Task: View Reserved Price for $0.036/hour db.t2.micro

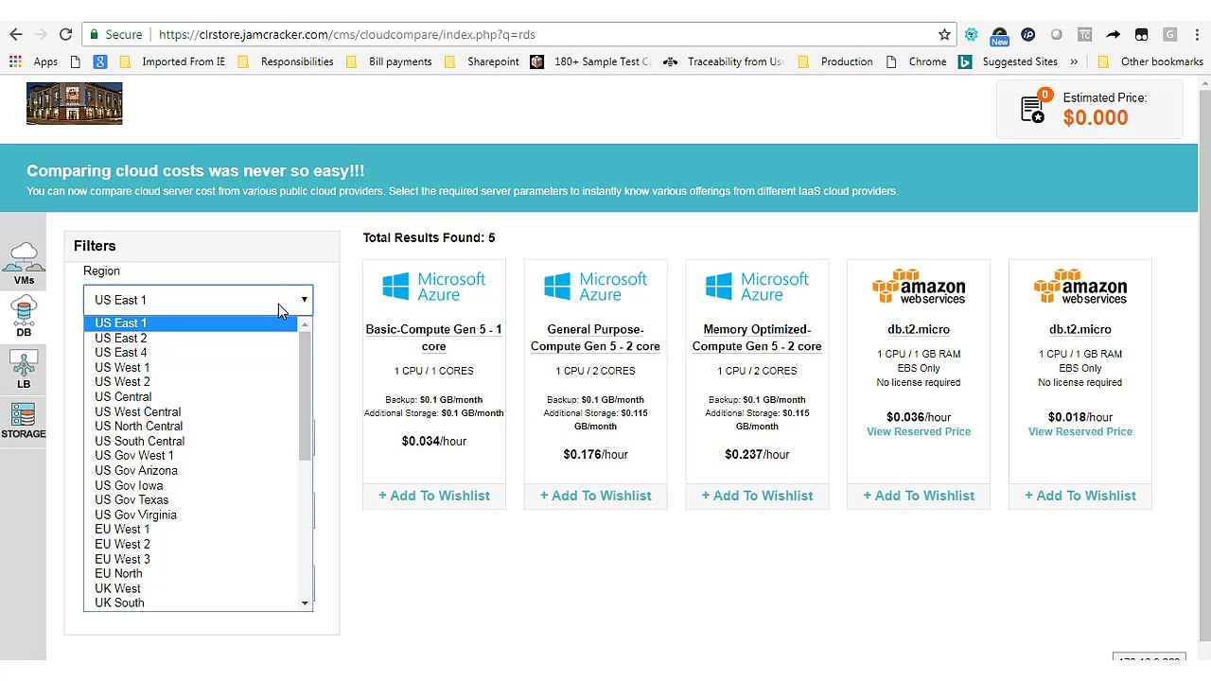Action: tap(919, 431)
